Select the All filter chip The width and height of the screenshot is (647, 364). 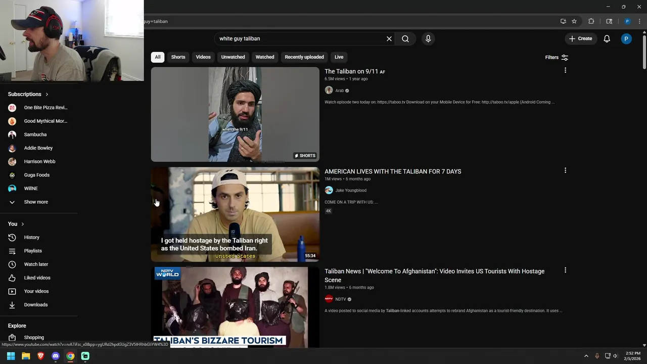click(158, 57)
